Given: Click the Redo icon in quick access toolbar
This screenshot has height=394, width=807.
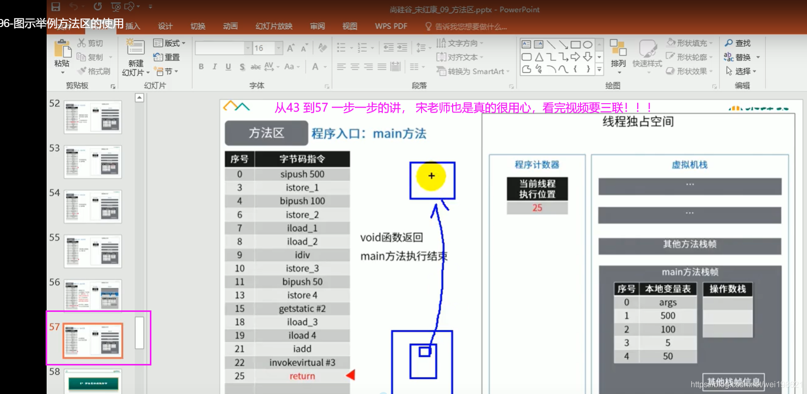Looking at the screenshot, I should [98, 7].
